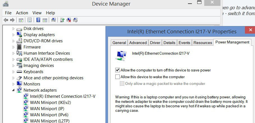Screen dimensions: 255x123
Task: Click the Forward arrow toolbar icon
Action: click(x=12, y=20)
